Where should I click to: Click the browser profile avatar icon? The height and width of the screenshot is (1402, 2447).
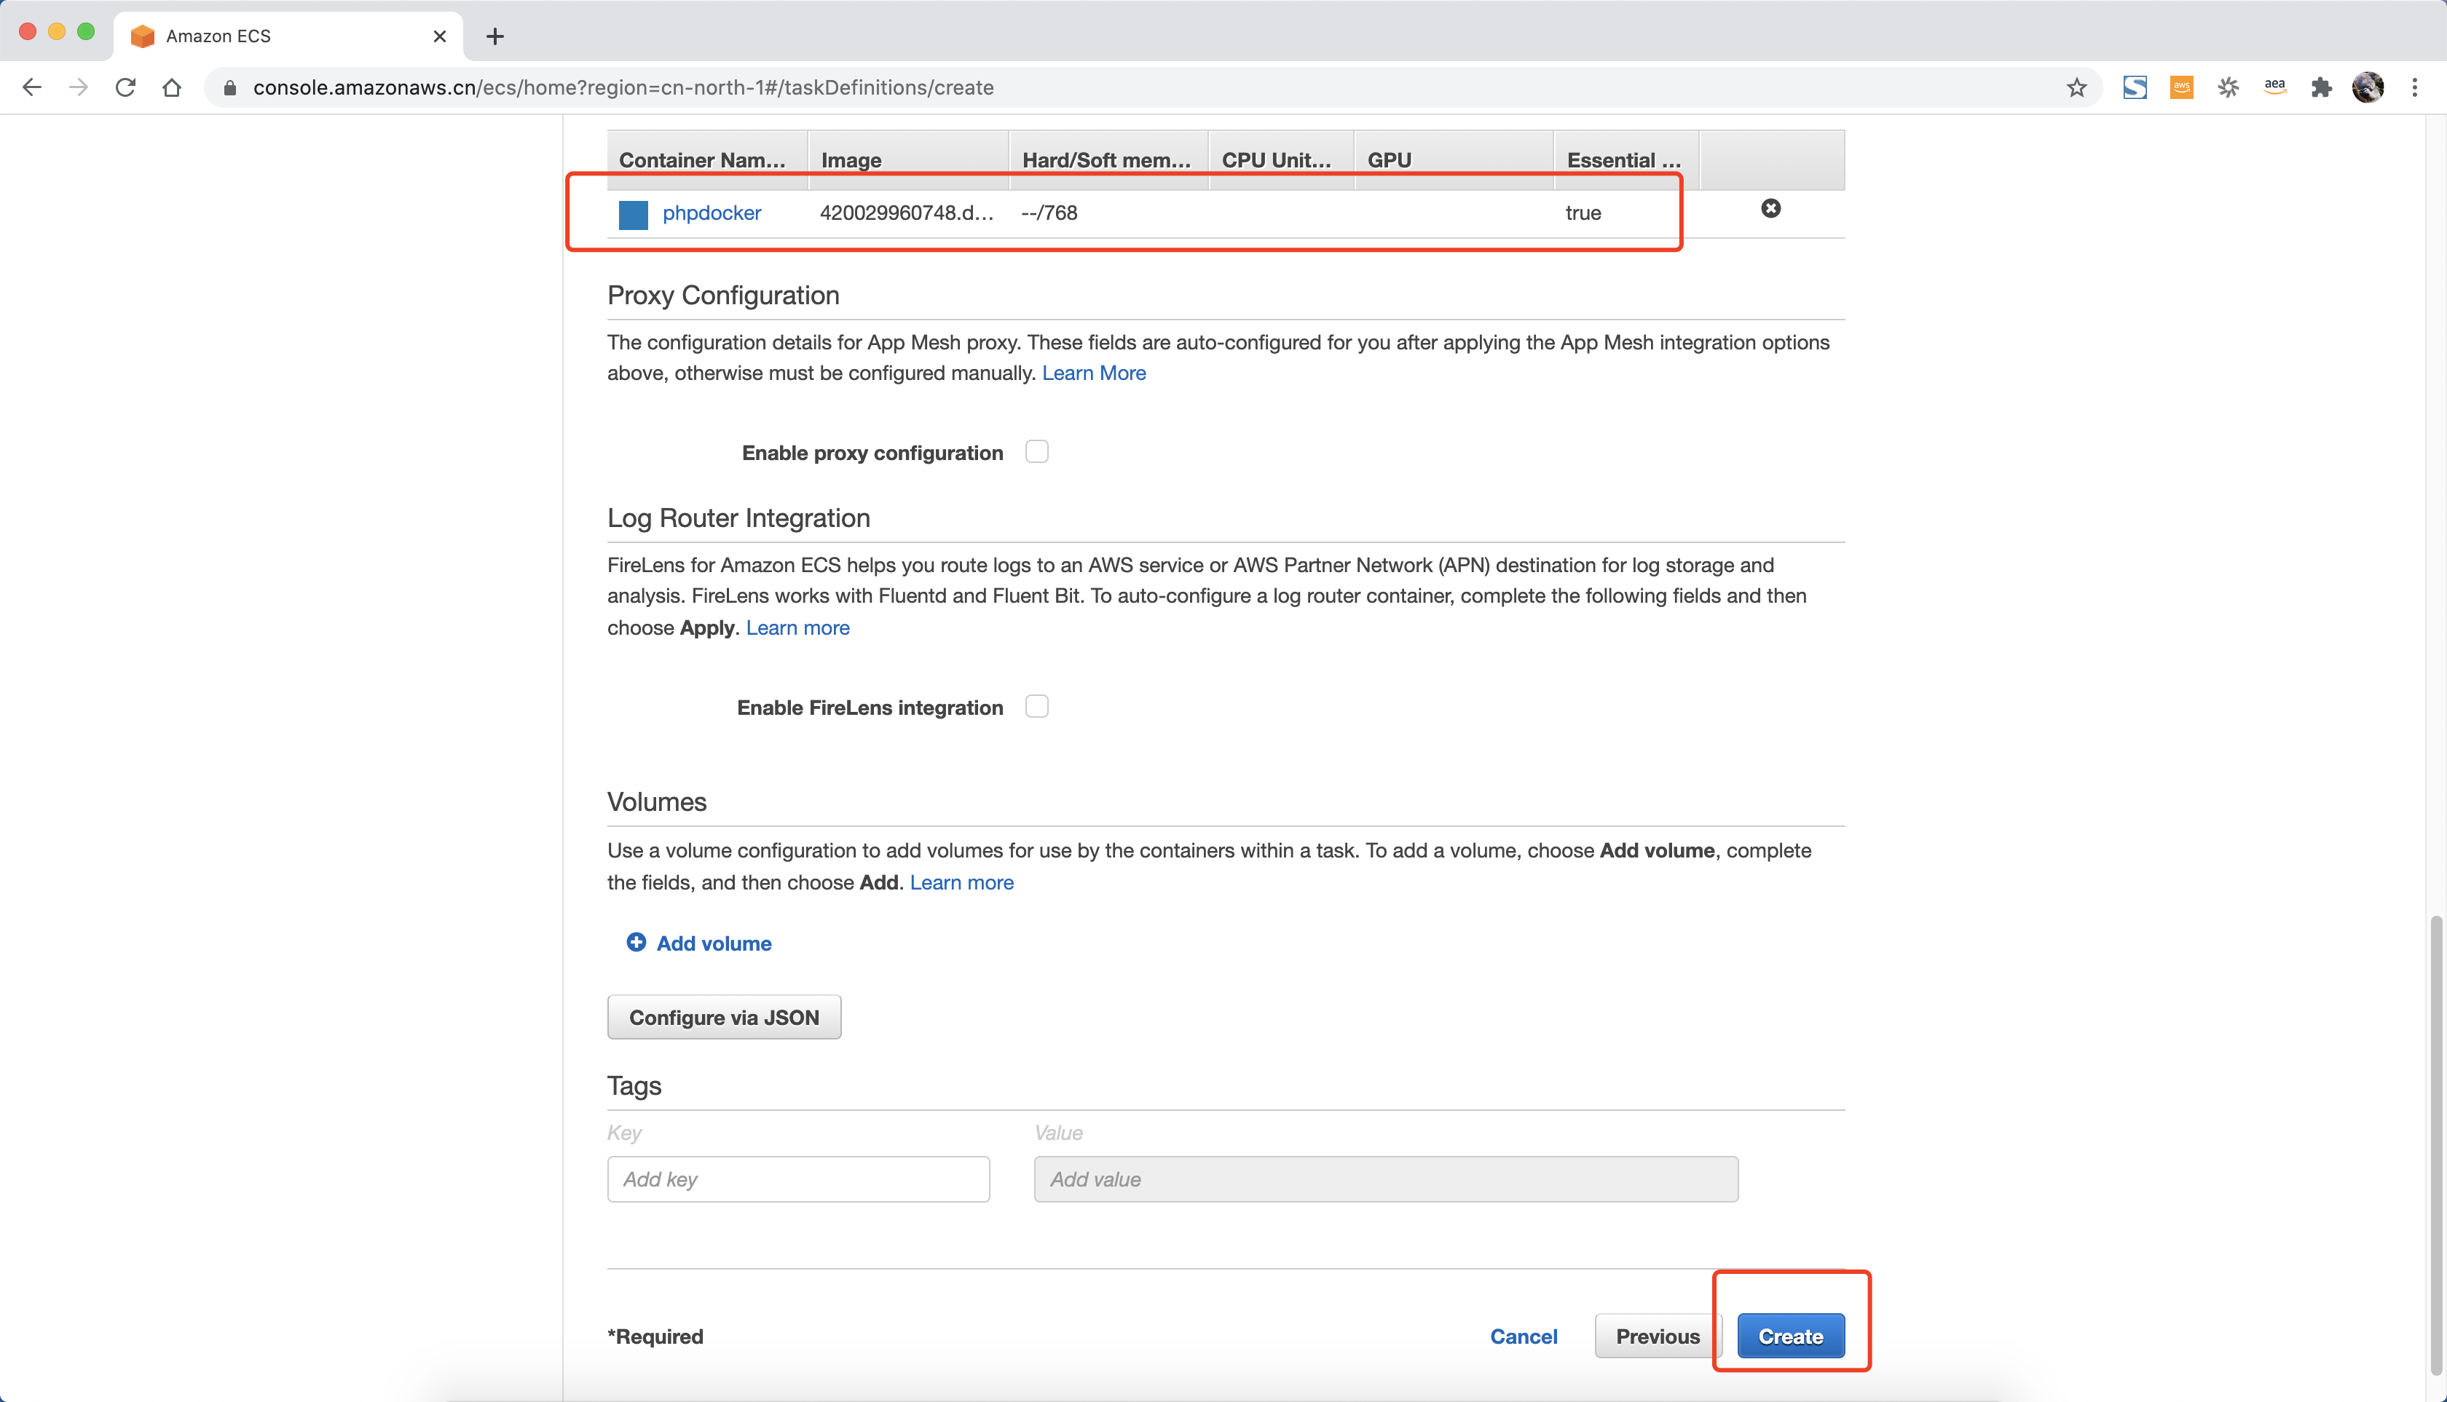pyautogui.click(x=2368, y=87)
